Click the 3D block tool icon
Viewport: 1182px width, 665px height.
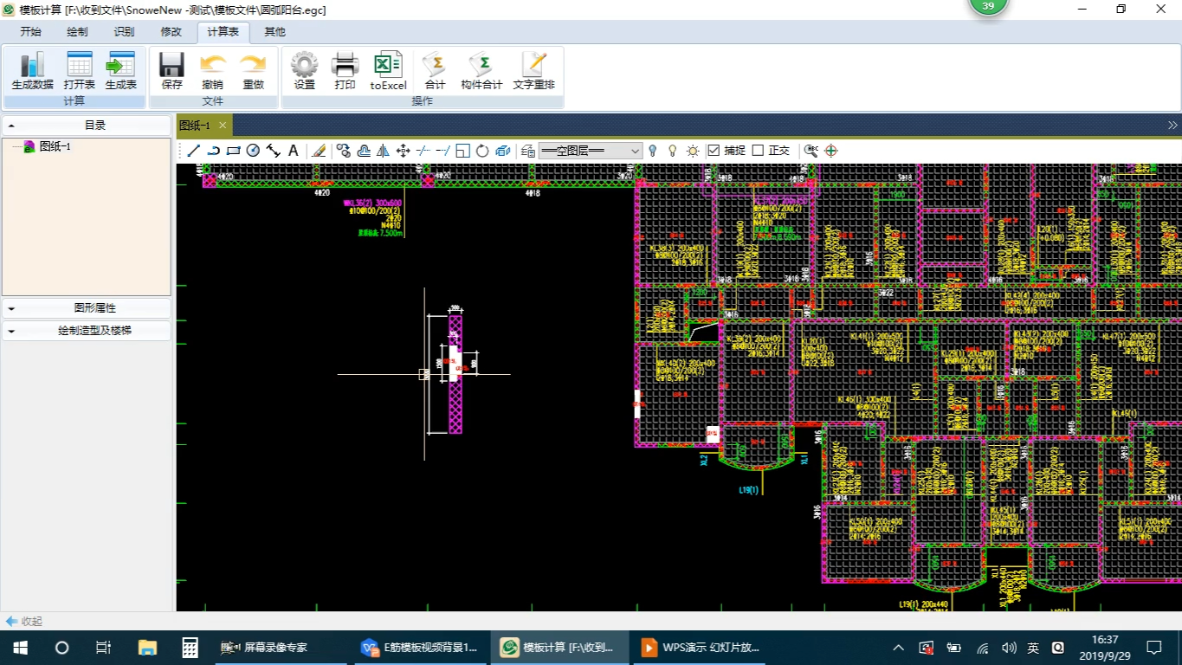pyautogui.click(x=502, y=151)
